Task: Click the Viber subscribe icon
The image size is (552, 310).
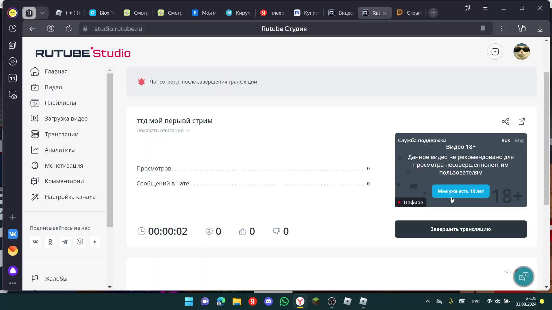Action: coord(80,242)
